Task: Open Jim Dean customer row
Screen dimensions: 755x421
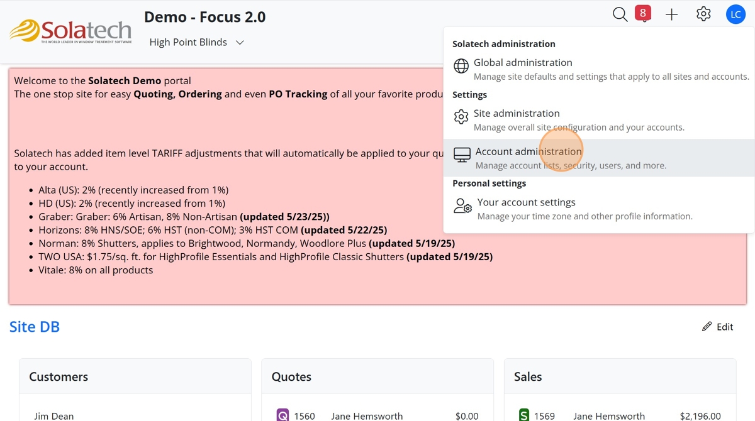Action: [x=135, y=415]
